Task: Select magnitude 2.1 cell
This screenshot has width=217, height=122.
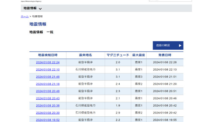Action: [118, 98]
